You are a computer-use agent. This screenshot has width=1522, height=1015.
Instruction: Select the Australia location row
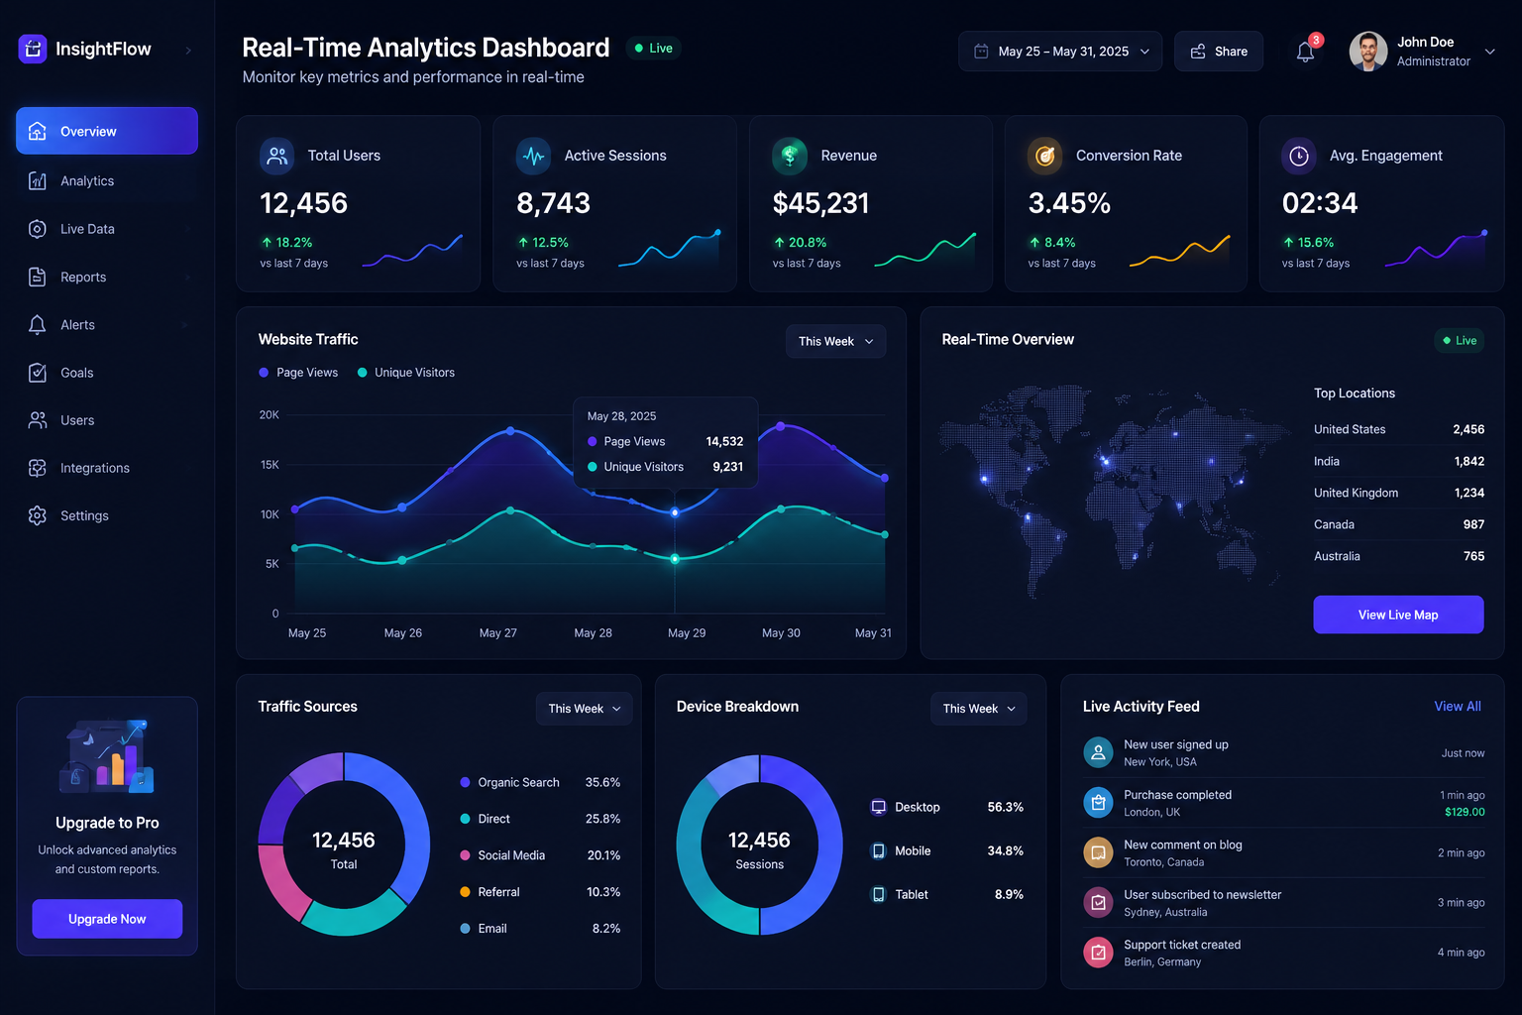click(1399, 556)
